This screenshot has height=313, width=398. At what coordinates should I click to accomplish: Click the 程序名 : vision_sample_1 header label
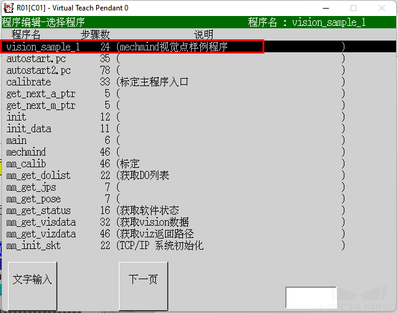coord(307,22)
